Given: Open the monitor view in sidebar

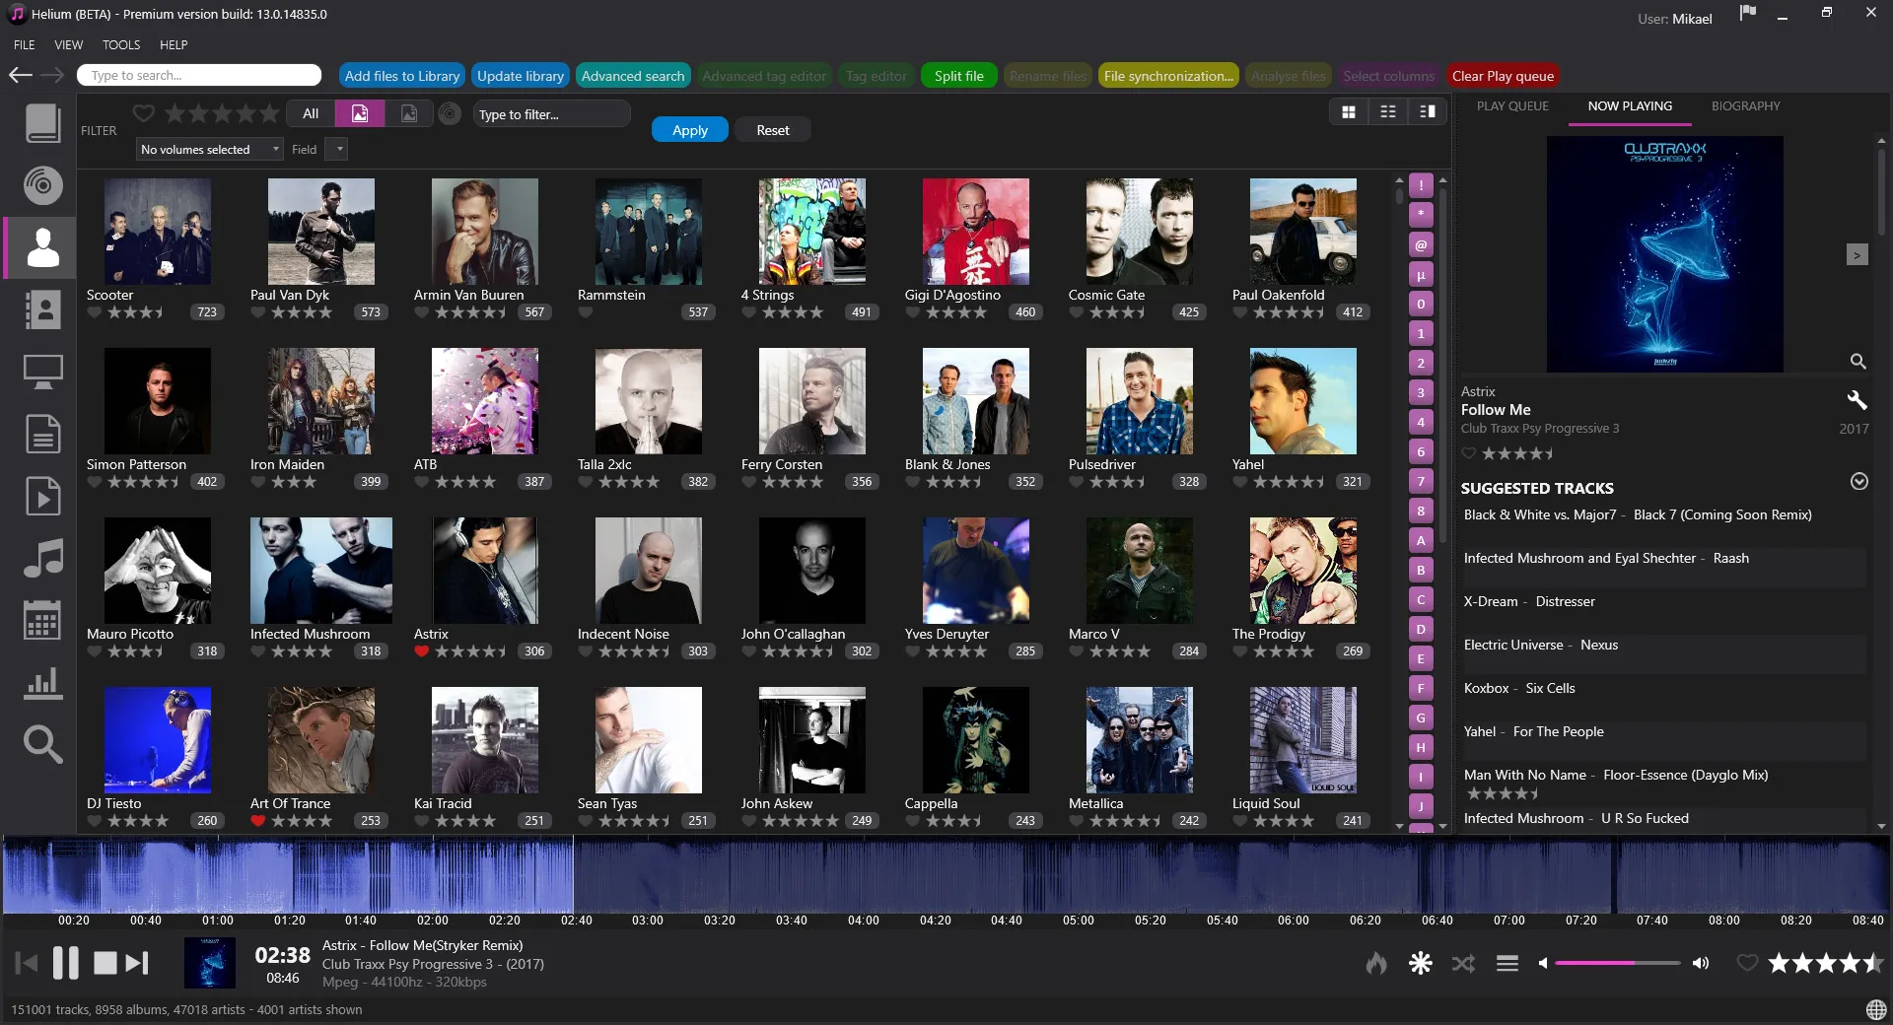Looking at the screenshot, I should pos(42,372).
